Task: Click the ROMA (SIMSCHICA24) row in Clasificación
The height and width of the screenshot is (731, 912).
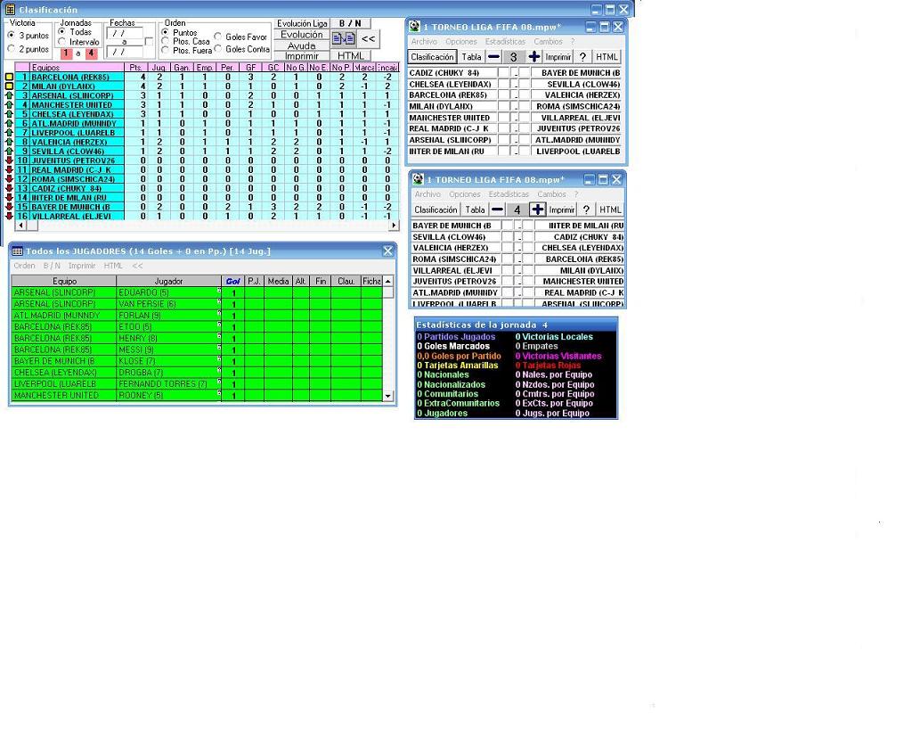Action: 207,179
